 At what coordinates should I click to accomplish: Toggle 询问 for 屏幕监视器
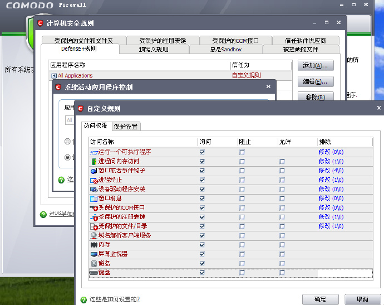(202, 254)
